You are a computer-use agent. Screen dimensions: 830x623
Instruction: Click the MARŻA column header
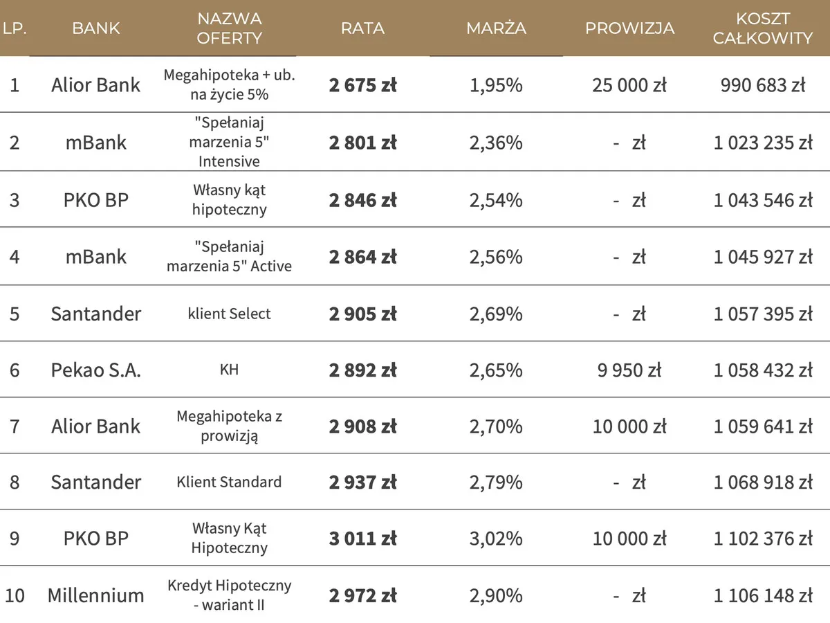point(496,28)
